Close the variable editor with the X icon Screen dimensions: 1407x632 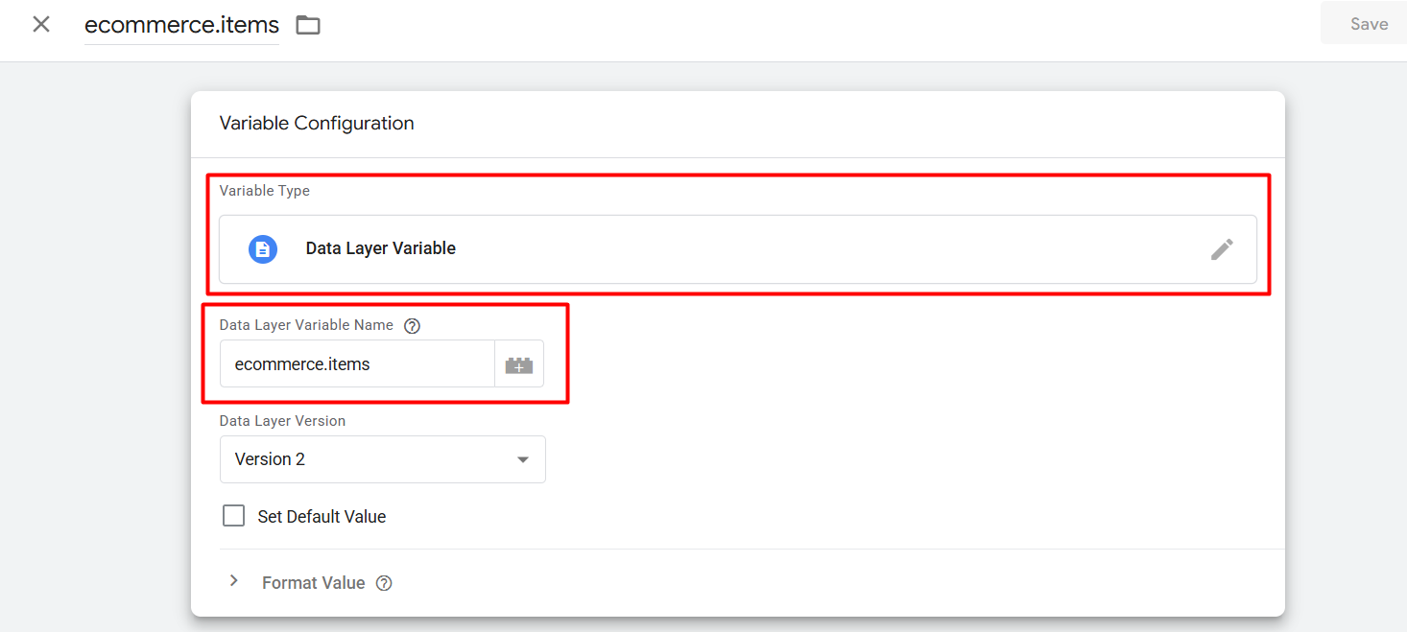point(41,24)
